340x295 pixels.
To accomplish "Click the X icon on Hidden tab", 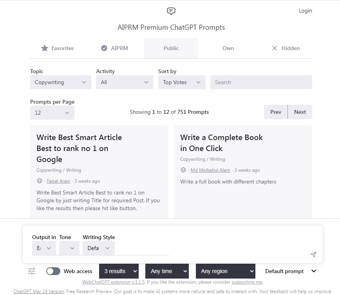I will (275, 48).
